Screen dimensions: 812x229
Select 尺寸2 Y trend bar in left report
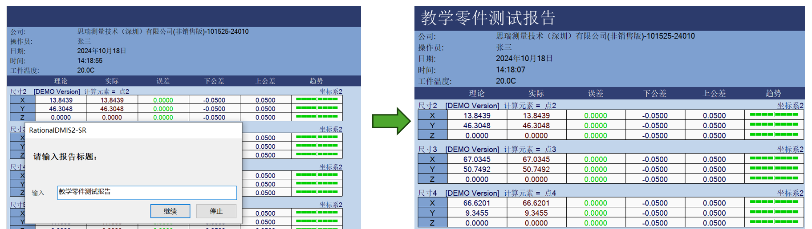tap(317, 108)
